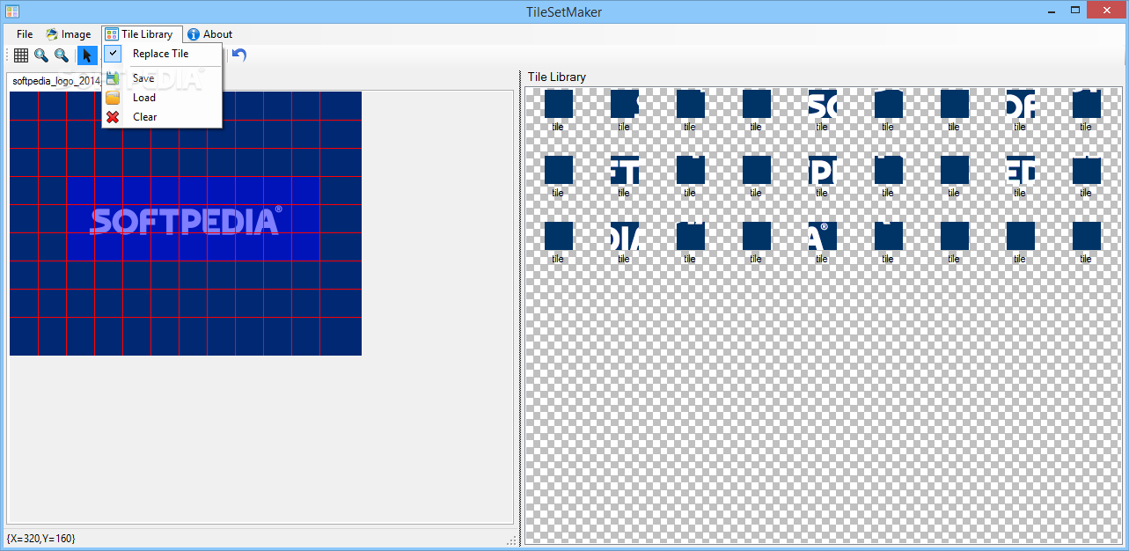Click the TileSetMaker app icon in title bar
The height and width of the screenshot is (551, 1129).
(12, 11)
